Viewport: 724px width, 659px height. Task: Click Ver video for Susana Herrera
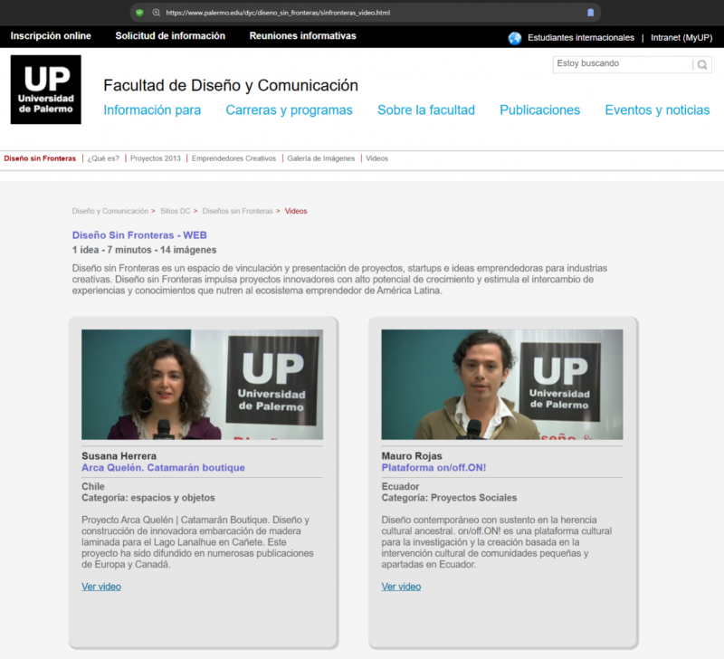101,587
